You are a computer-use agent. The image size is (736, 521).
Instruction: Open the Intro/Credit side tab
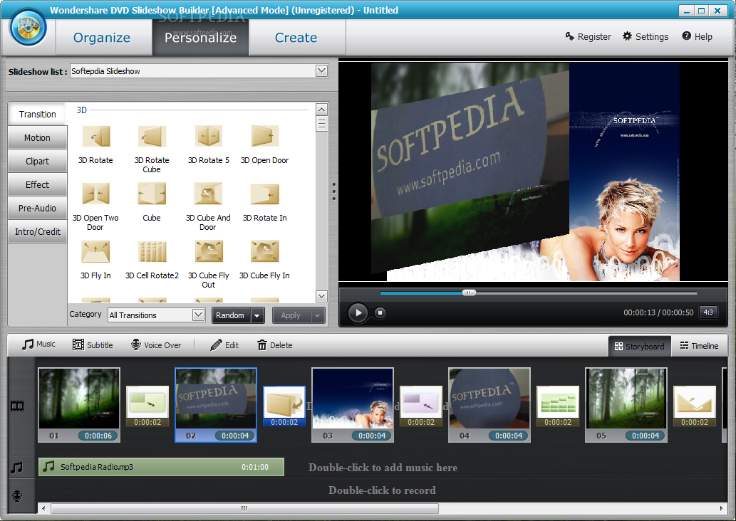tap(38, 231)
